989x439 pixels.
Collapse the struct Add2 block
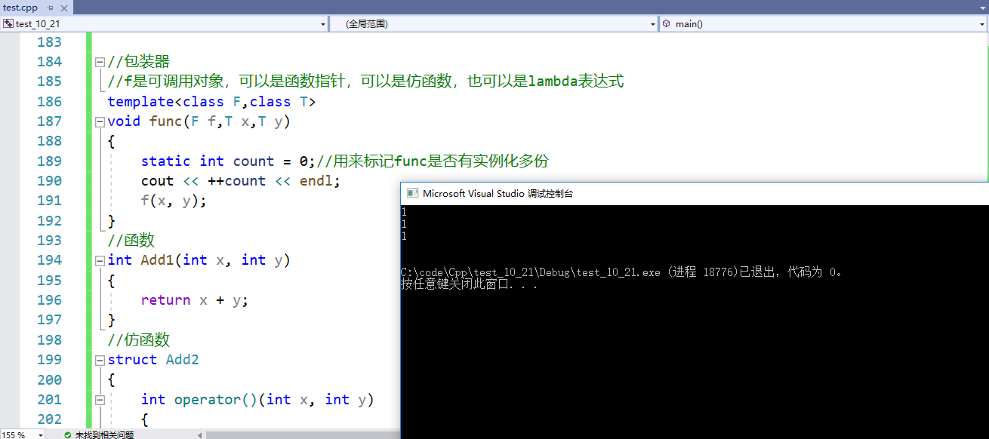click(100, 360)
